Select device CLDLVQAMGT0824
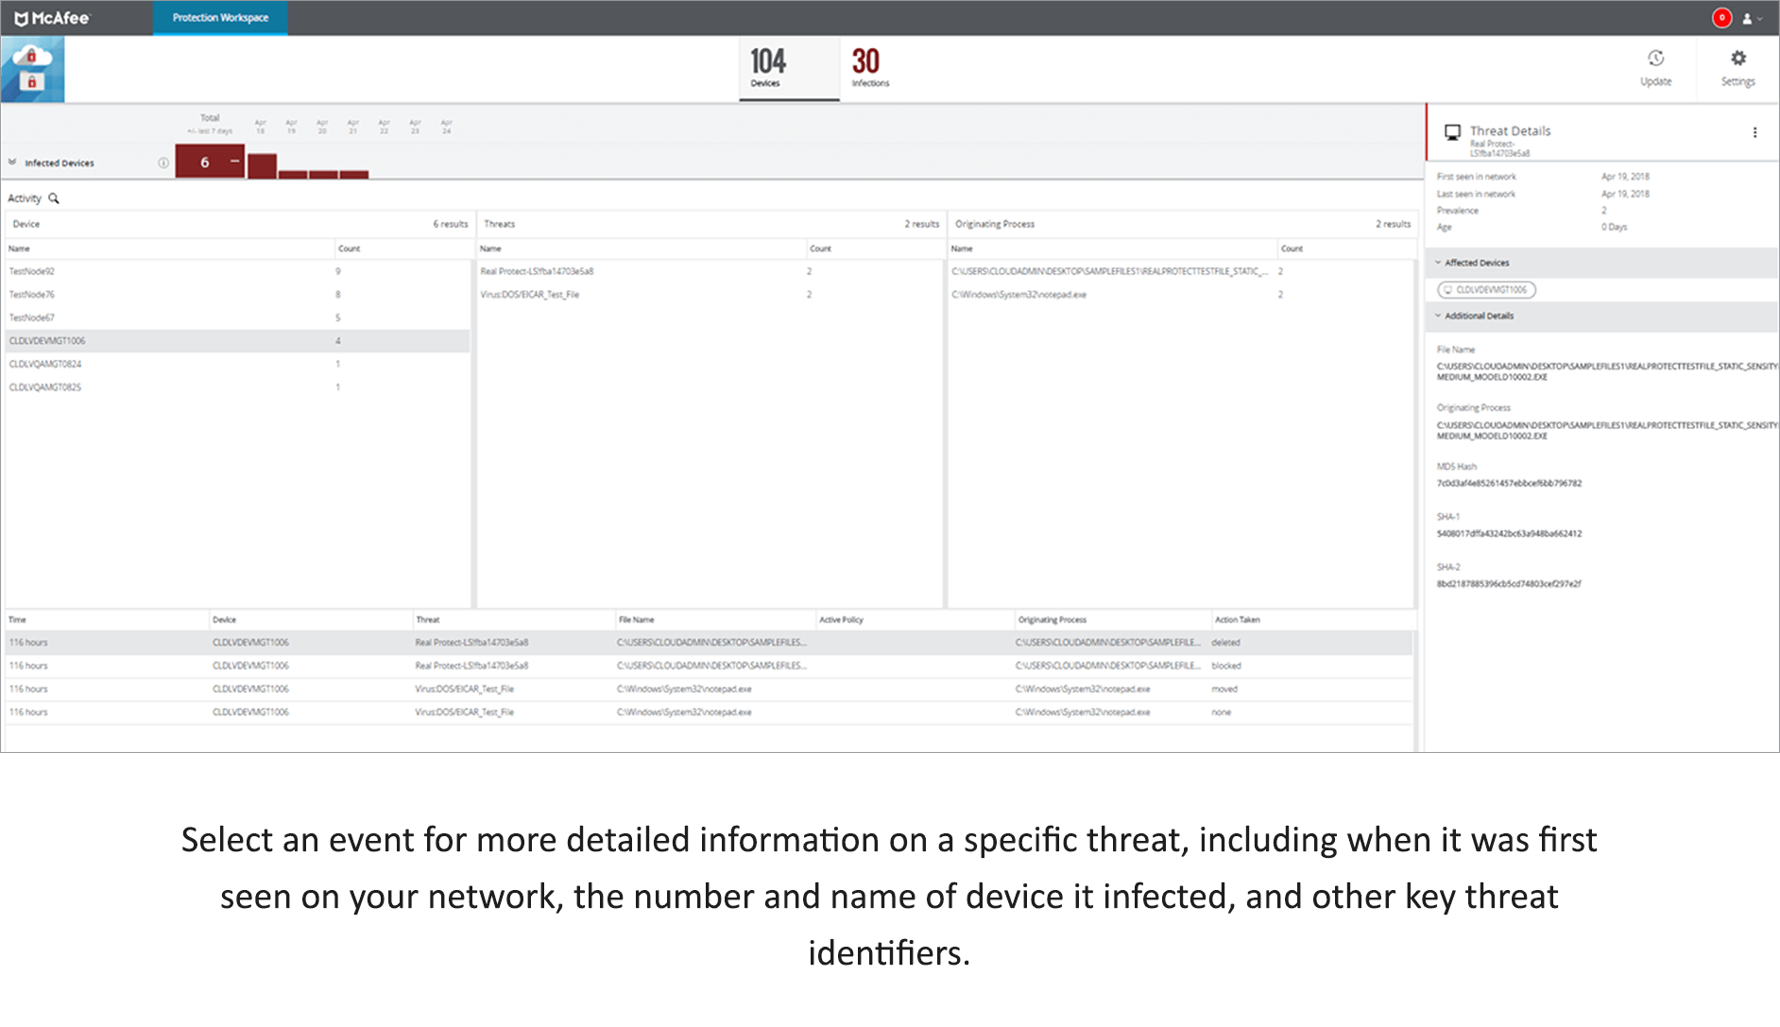The height and width of the screenshot is (1027, 1780). [x=236, y=364]
